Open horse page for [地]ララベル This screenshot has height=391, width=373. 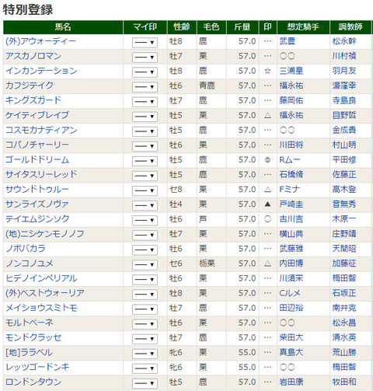tap(29, 352)
